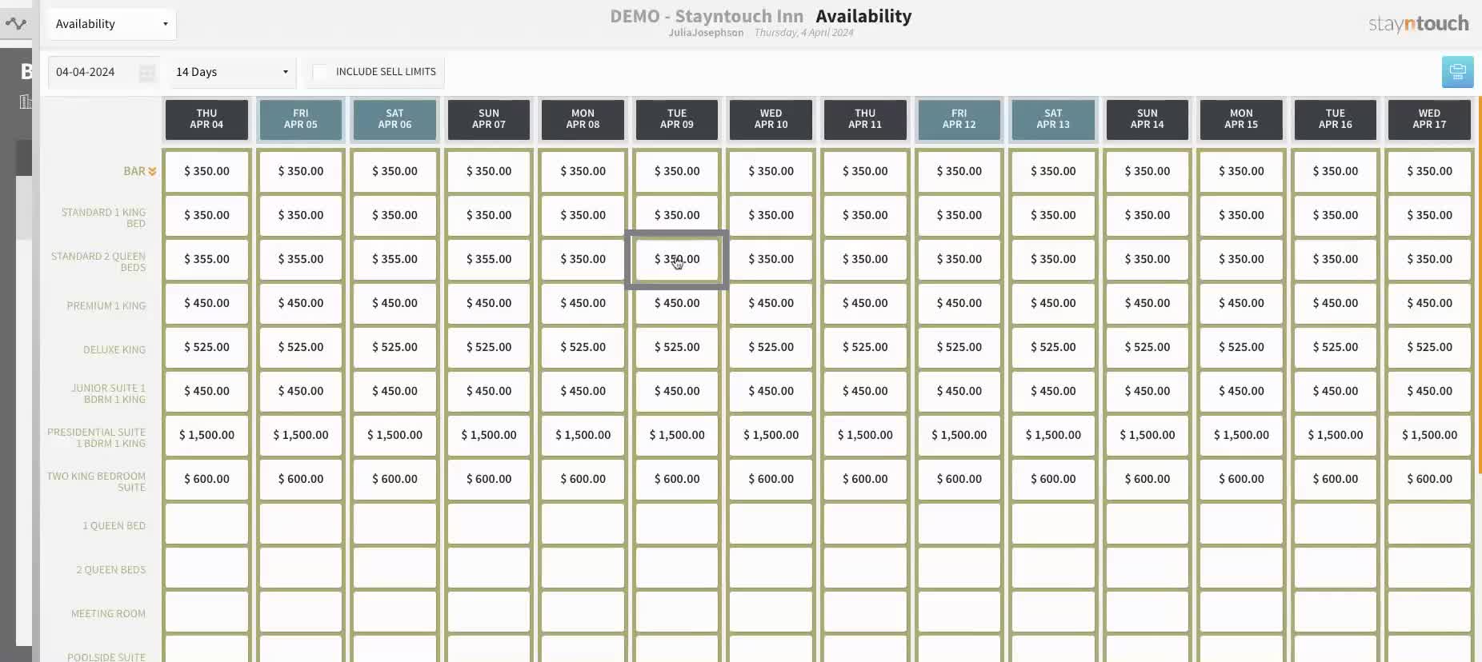Click the JuliaJosephson user name
Viewport: 1482px width, 662px height.
pyautogui.click(x=706, y=33)
